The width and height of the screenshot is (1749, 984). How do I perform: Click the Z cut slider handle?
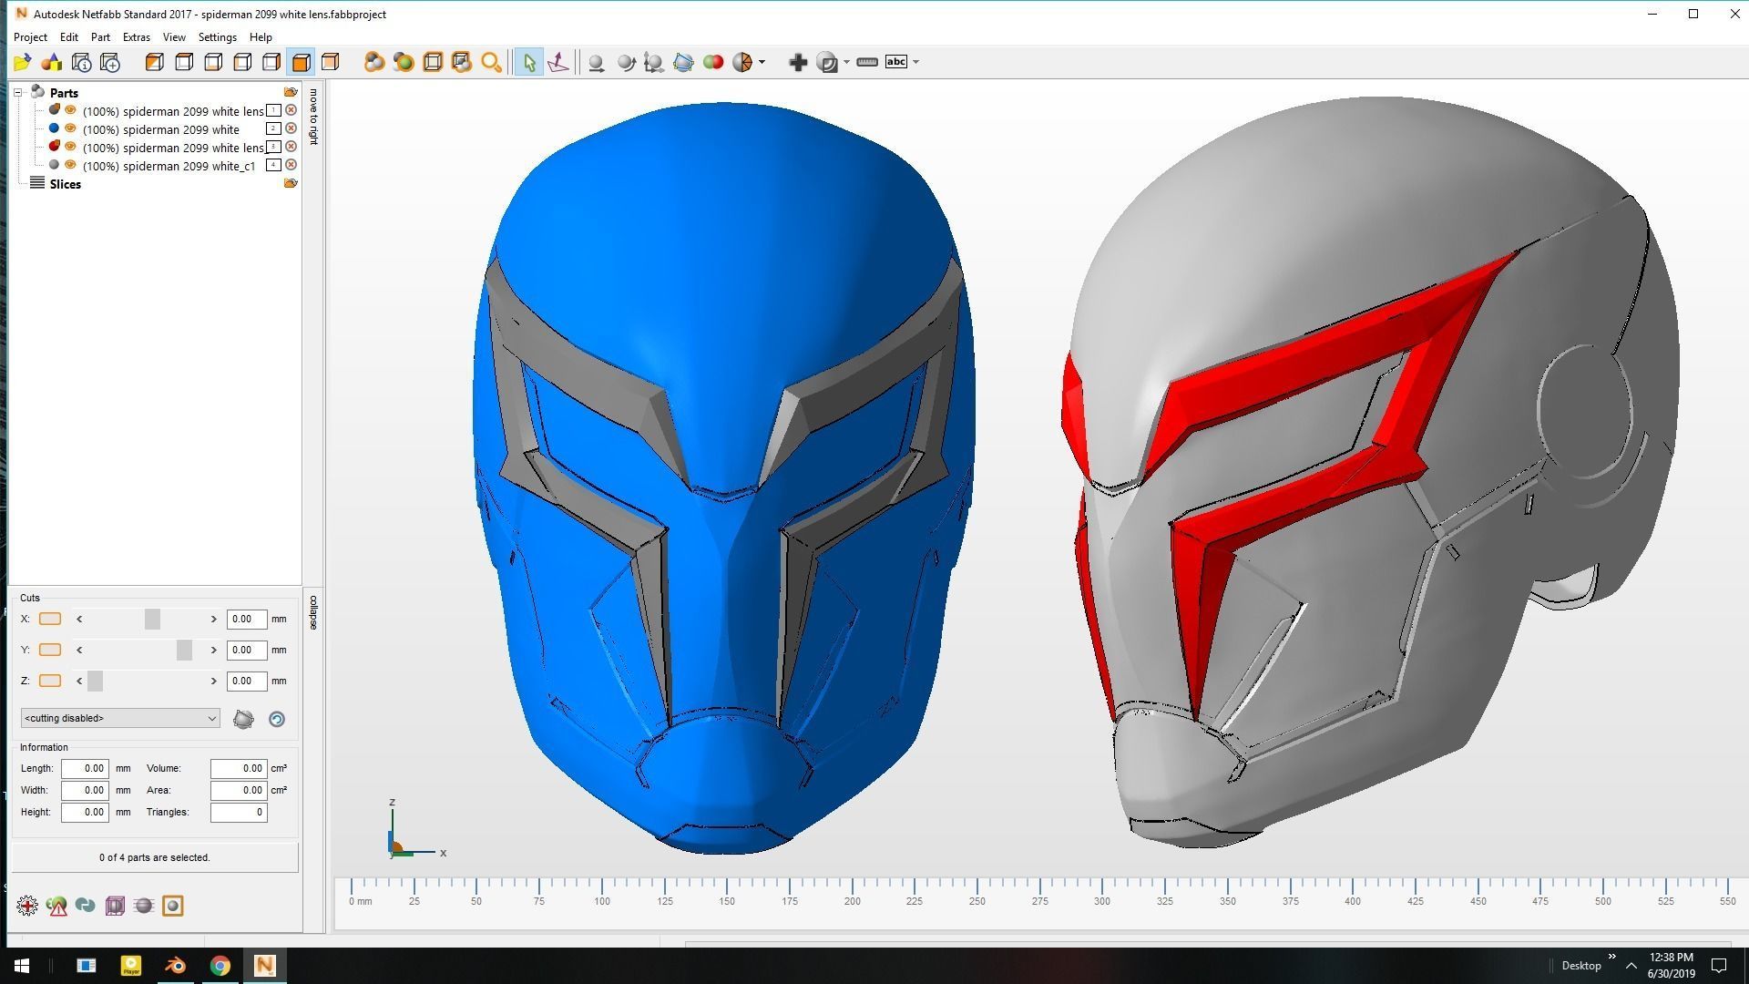pyautogui.click(x=95, y=681)
